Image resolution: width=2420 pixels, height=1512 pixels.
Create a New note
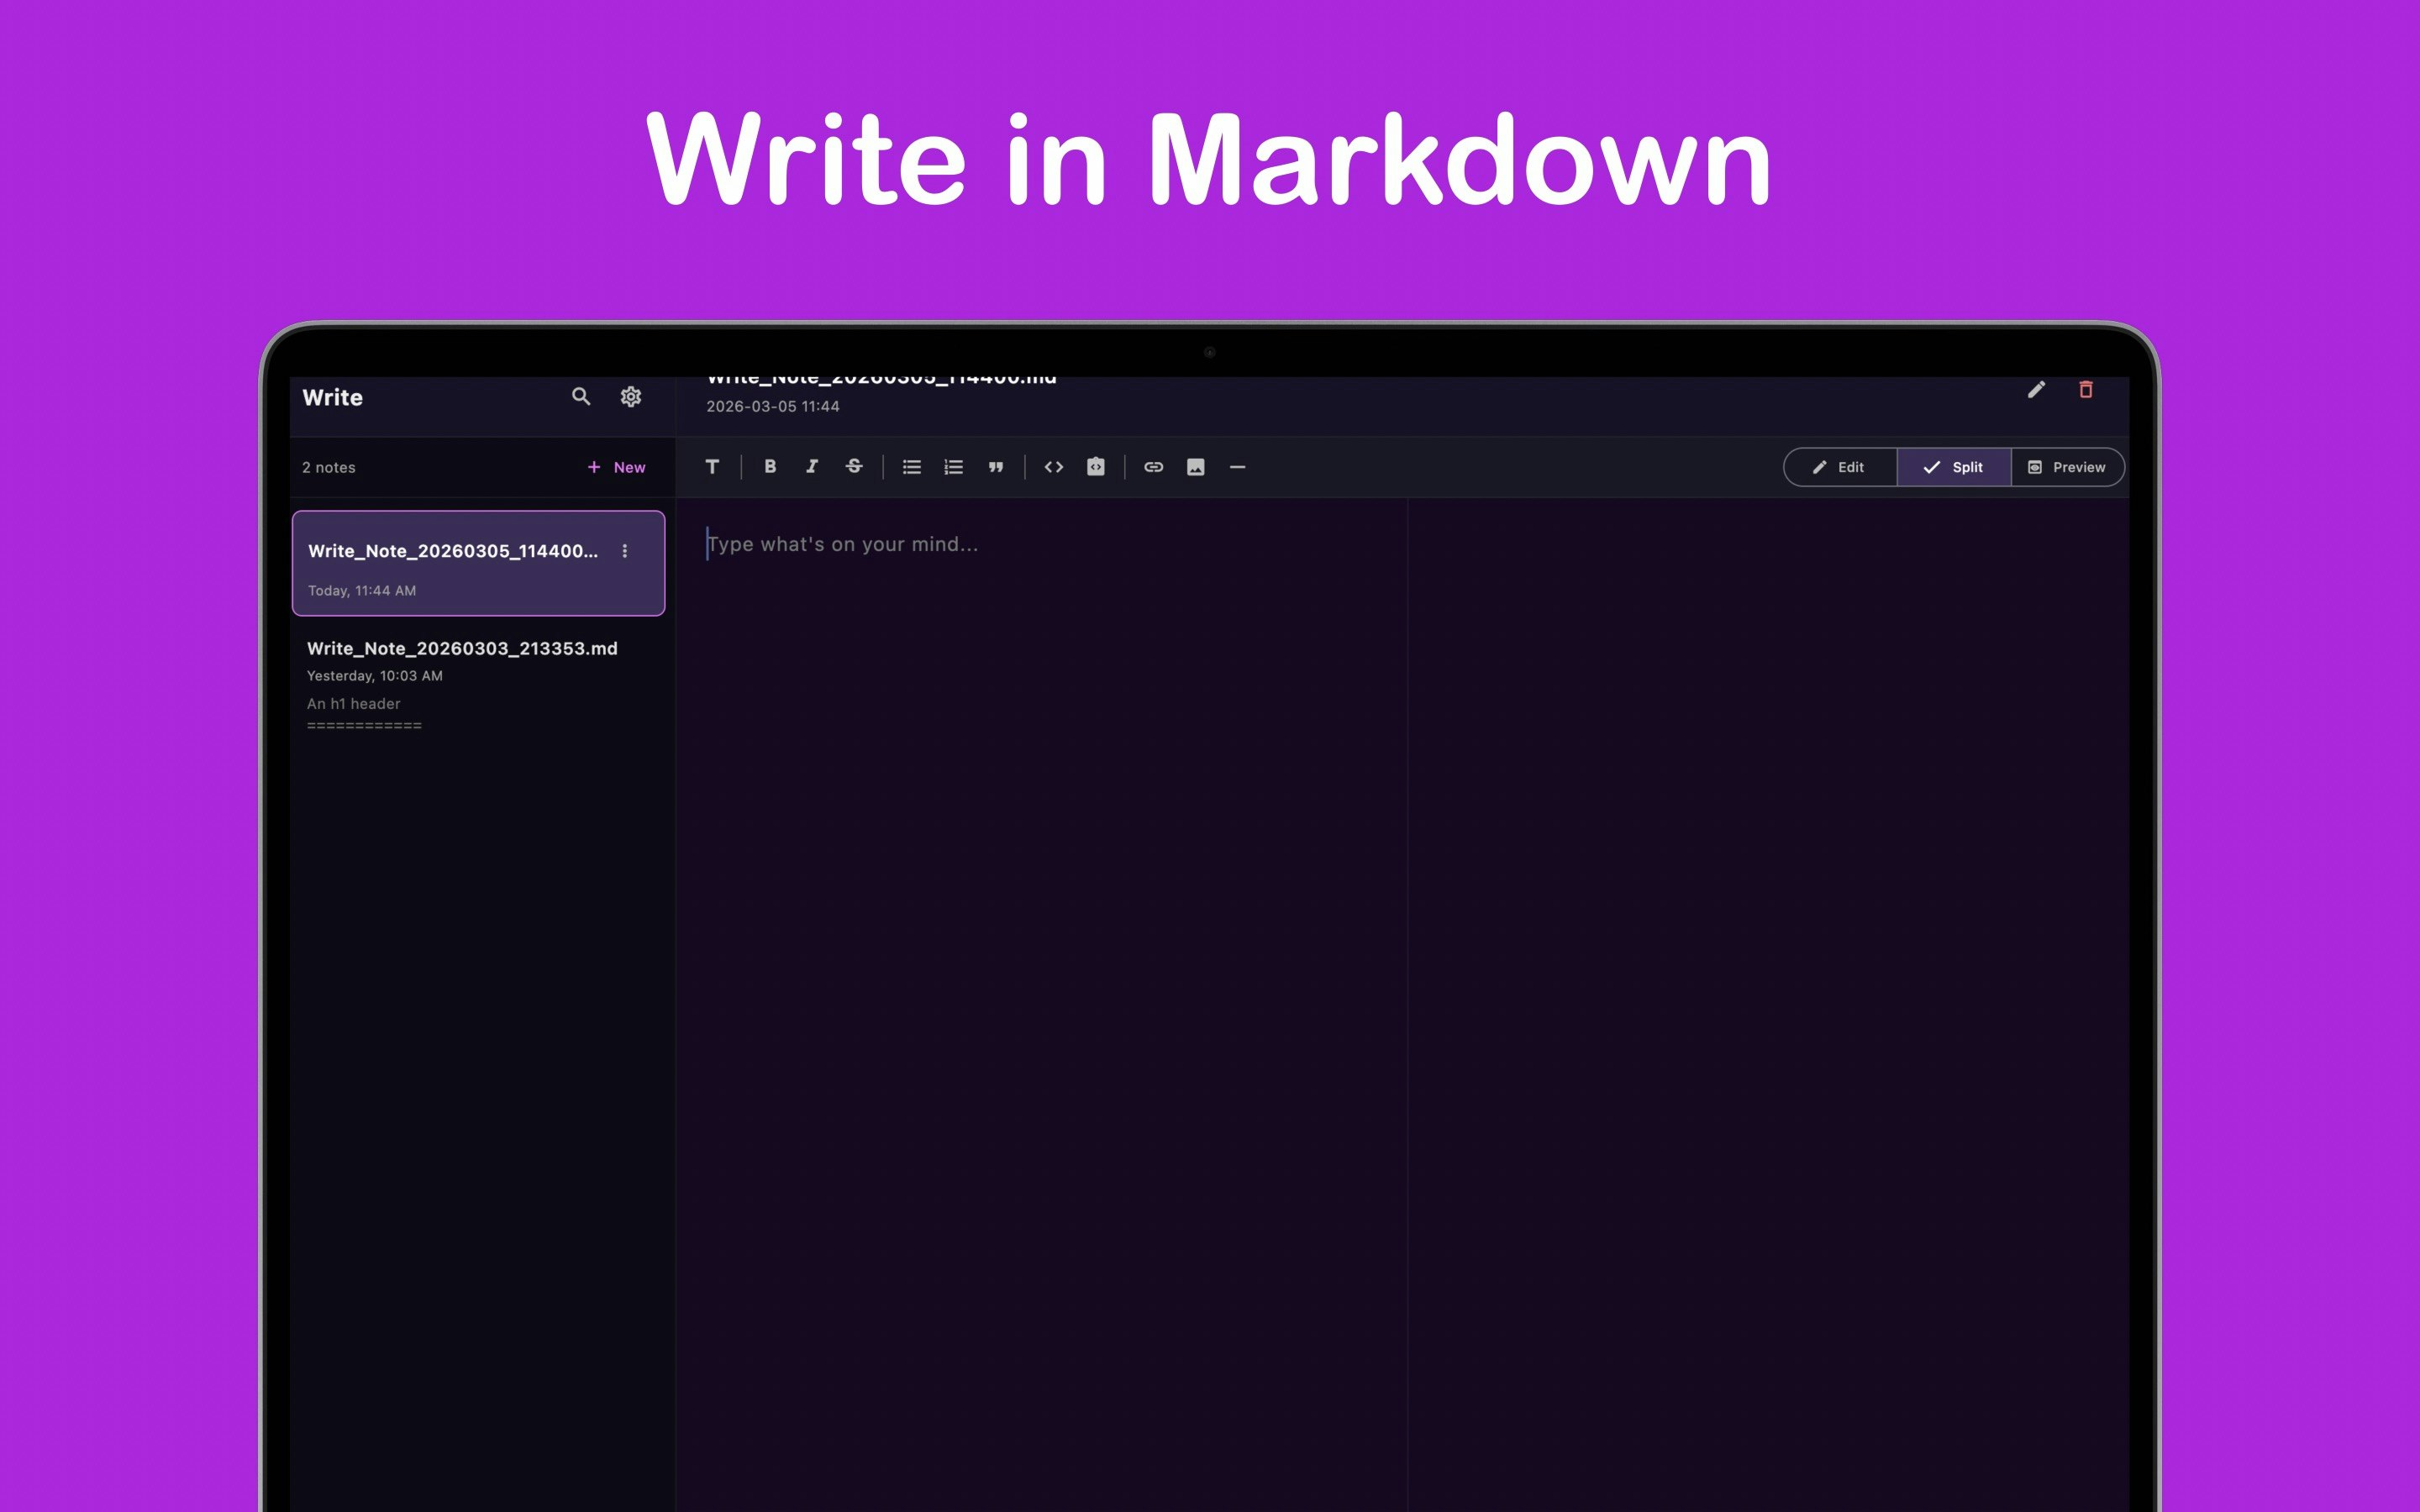pyautogui.click(x=616, y=467)
